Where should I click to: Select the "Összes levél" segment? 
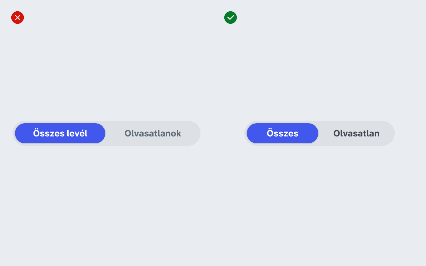coord(60,133)
